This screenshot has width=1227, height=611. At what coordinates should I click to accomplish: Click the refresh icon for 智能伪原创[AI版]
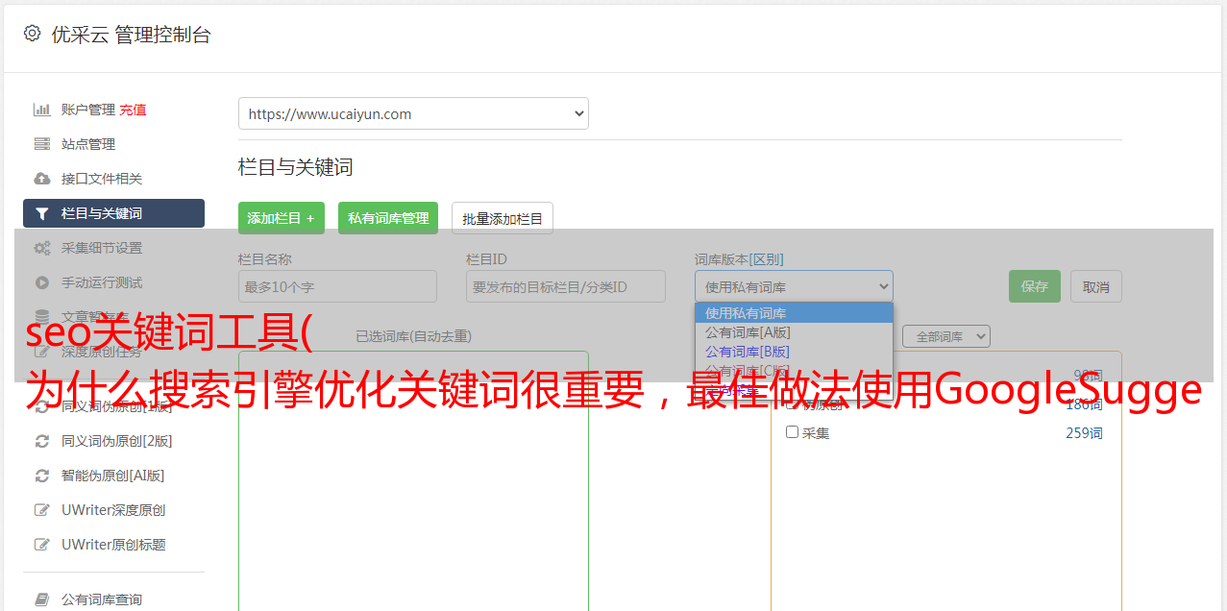click(42, 476)
